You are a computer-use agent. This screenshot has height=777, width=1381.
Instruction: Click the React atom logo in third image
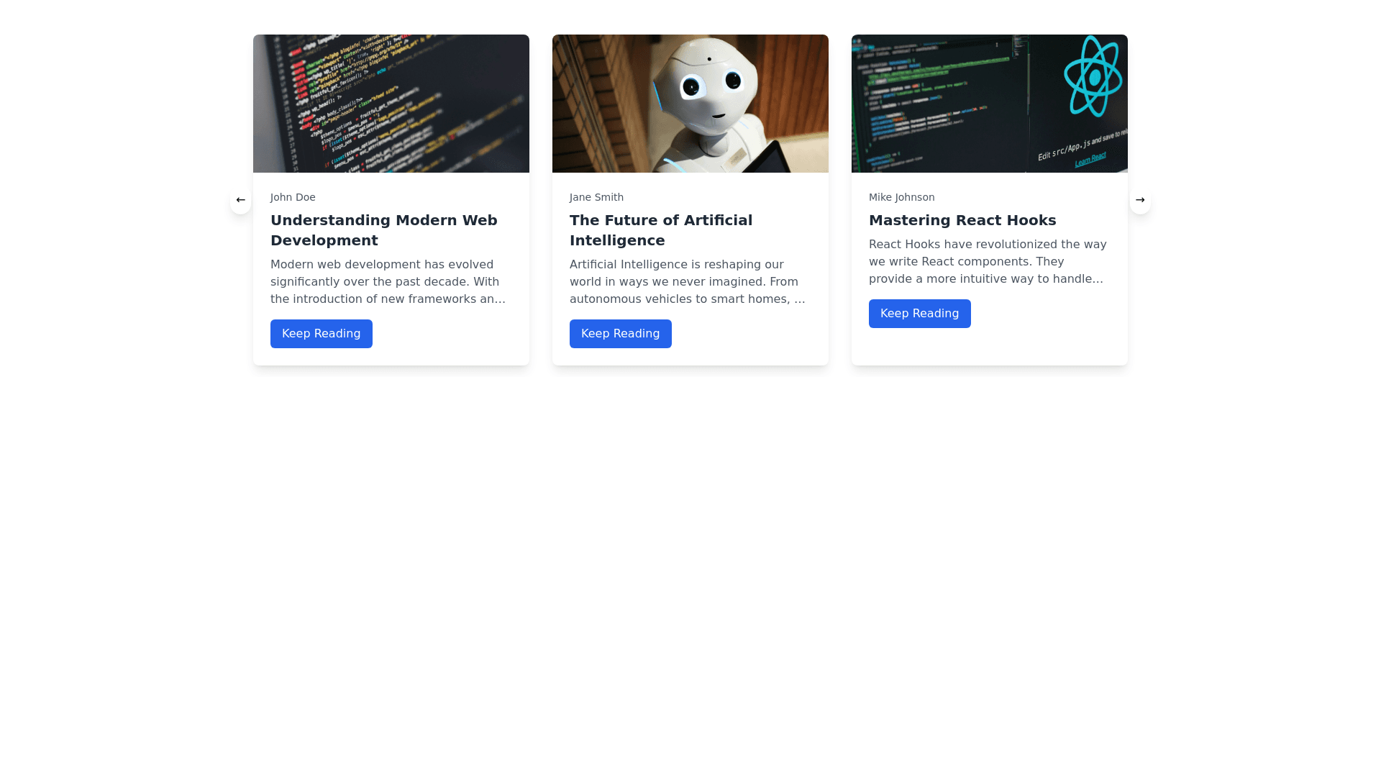click(x=1093, y=76)
